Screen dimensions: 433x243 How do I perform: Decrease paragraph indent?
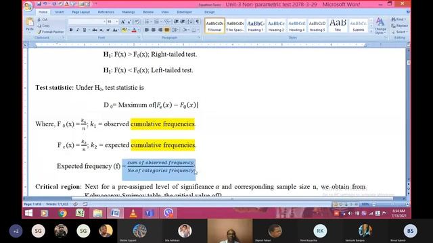click(176, 22)
